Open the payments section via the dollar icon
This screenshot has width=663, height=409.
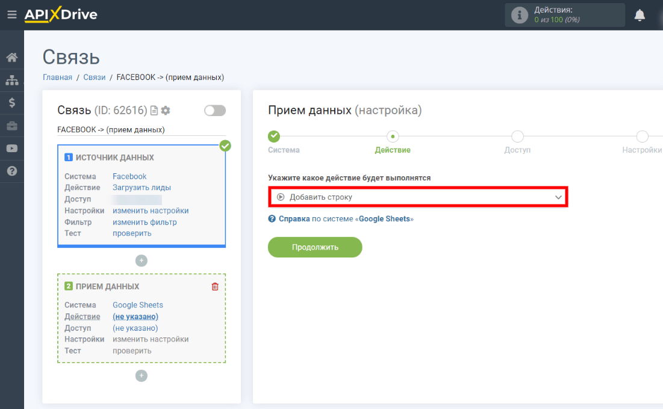point(11,102)
